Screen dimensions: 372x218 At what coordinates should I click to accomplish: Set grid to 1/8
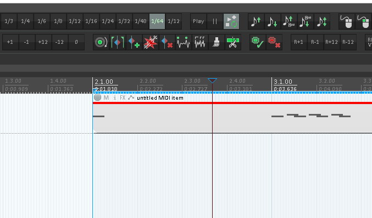coord(58,21)
